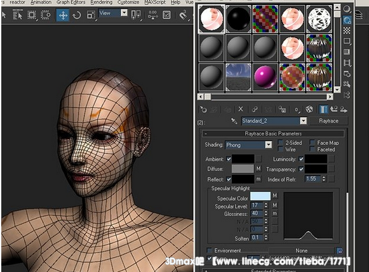Open the Shading Phong dropdown
Image resolution: width=369 pixels, height=272 pixels.
point(268,145)
